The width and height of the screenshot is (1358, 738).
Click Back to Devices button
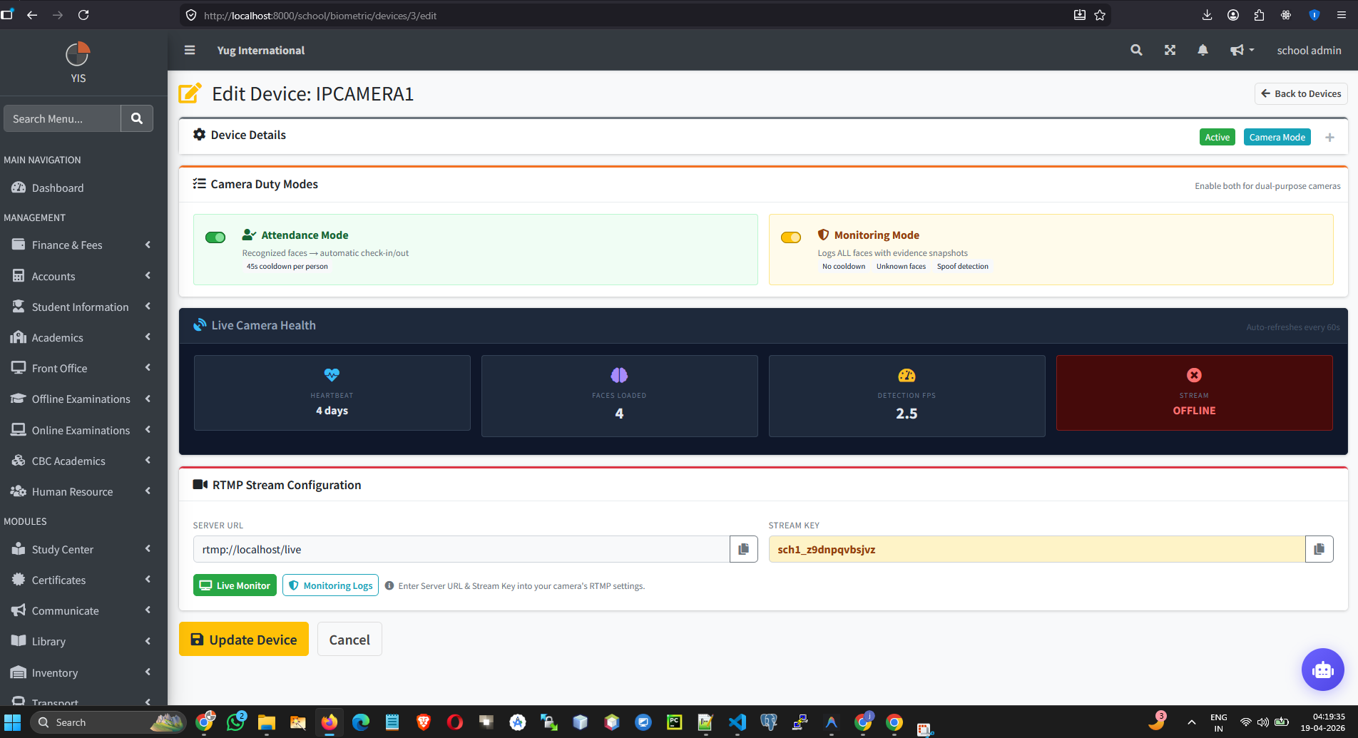(1301, 93)
